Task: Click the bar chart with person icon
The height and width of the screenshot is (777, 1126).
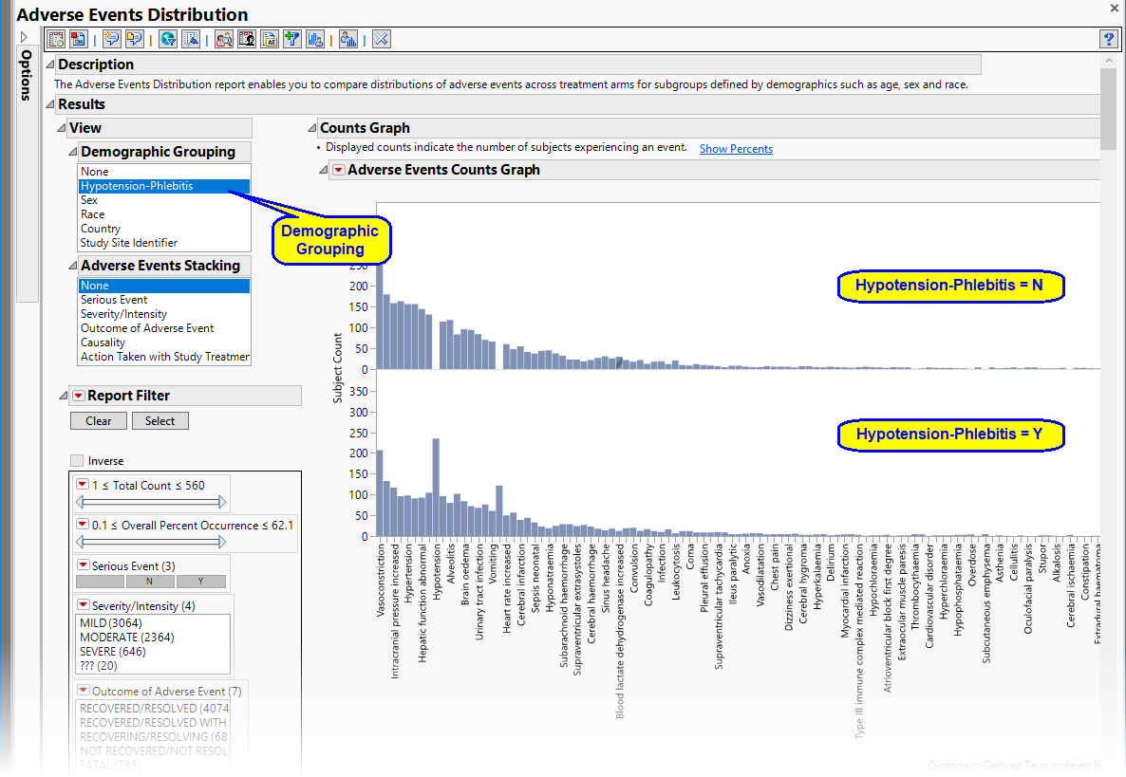Action: [x=315, y=39]
